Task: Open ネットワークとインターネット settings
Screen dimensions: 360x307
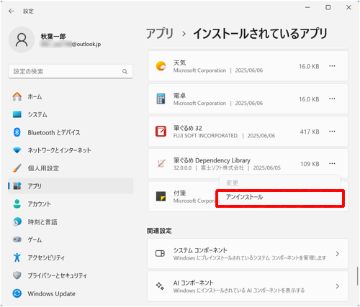Action: (71, 150)
